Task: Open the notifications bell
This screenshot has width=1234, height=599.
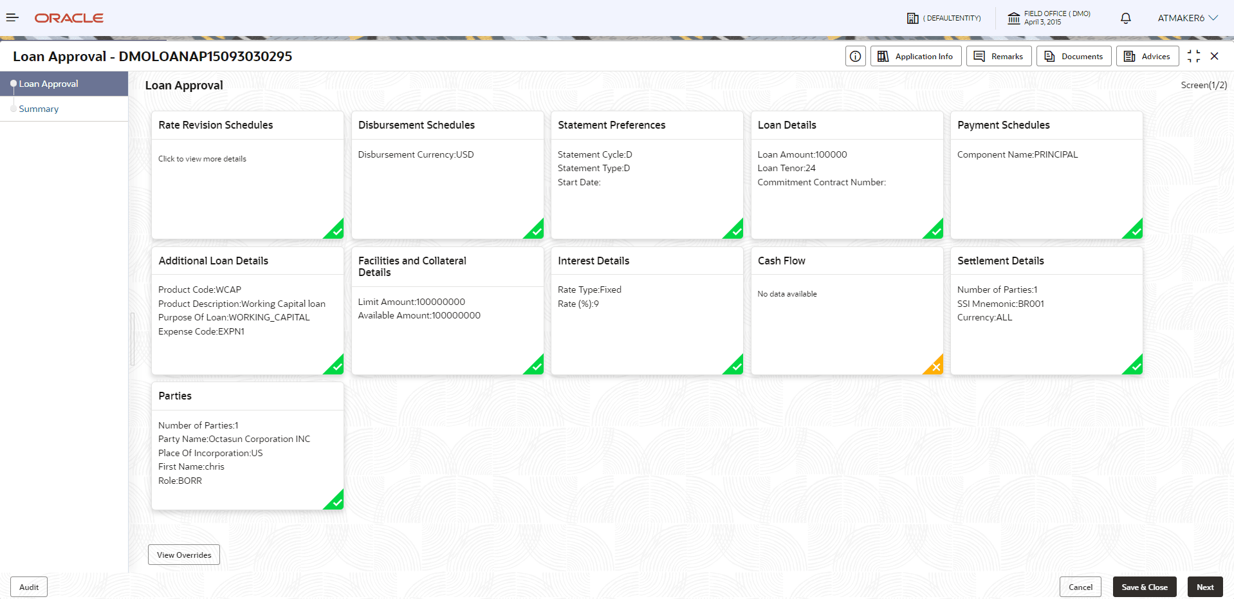Action: click(x=1126, y=18)
